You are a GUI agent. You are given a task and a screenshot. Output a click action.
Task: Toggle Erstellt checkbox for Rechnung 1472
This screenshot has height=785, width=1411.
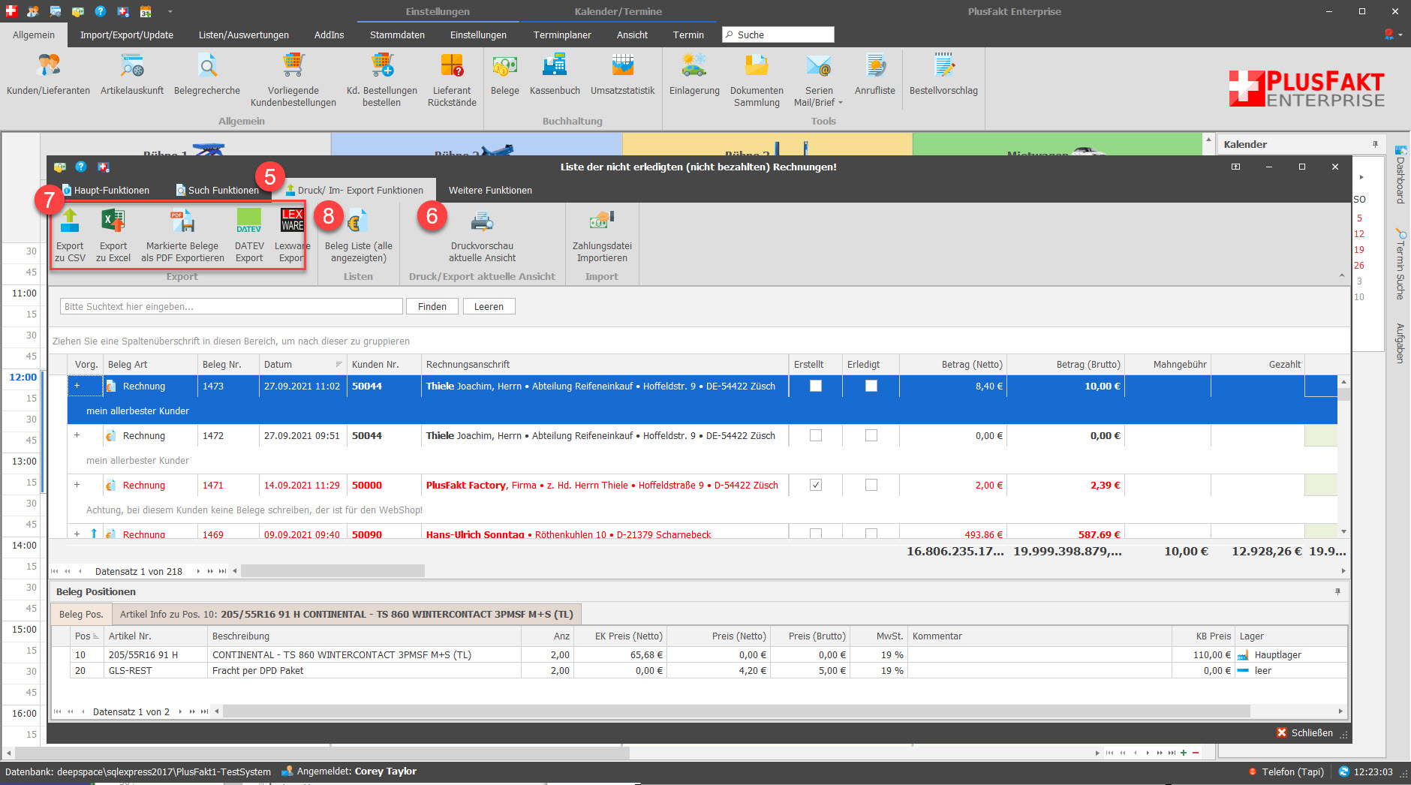[816, 435]
